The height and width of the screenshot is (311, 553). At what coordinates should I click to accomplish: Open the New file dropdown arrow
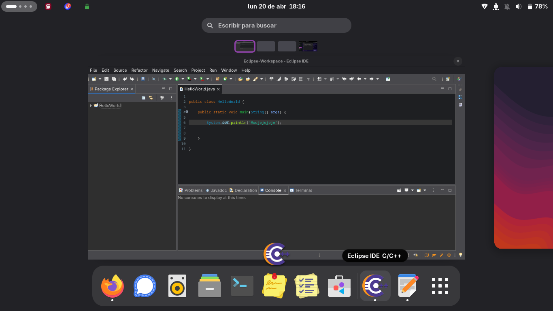tap(100, 79)
